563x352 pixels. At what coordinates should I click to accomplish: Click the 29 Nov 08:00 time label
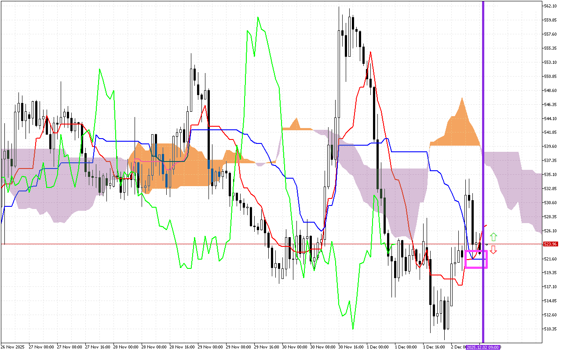pyautogui.click(x=238, y=347)
